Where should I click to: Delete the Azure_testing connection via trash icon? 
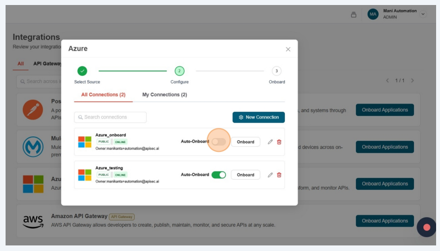pyautogui.click(x=279, y=175)
